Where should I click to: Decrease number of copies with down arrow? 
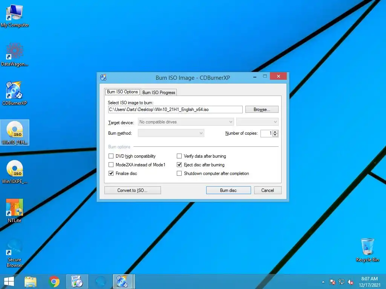[x=276, y=135]
